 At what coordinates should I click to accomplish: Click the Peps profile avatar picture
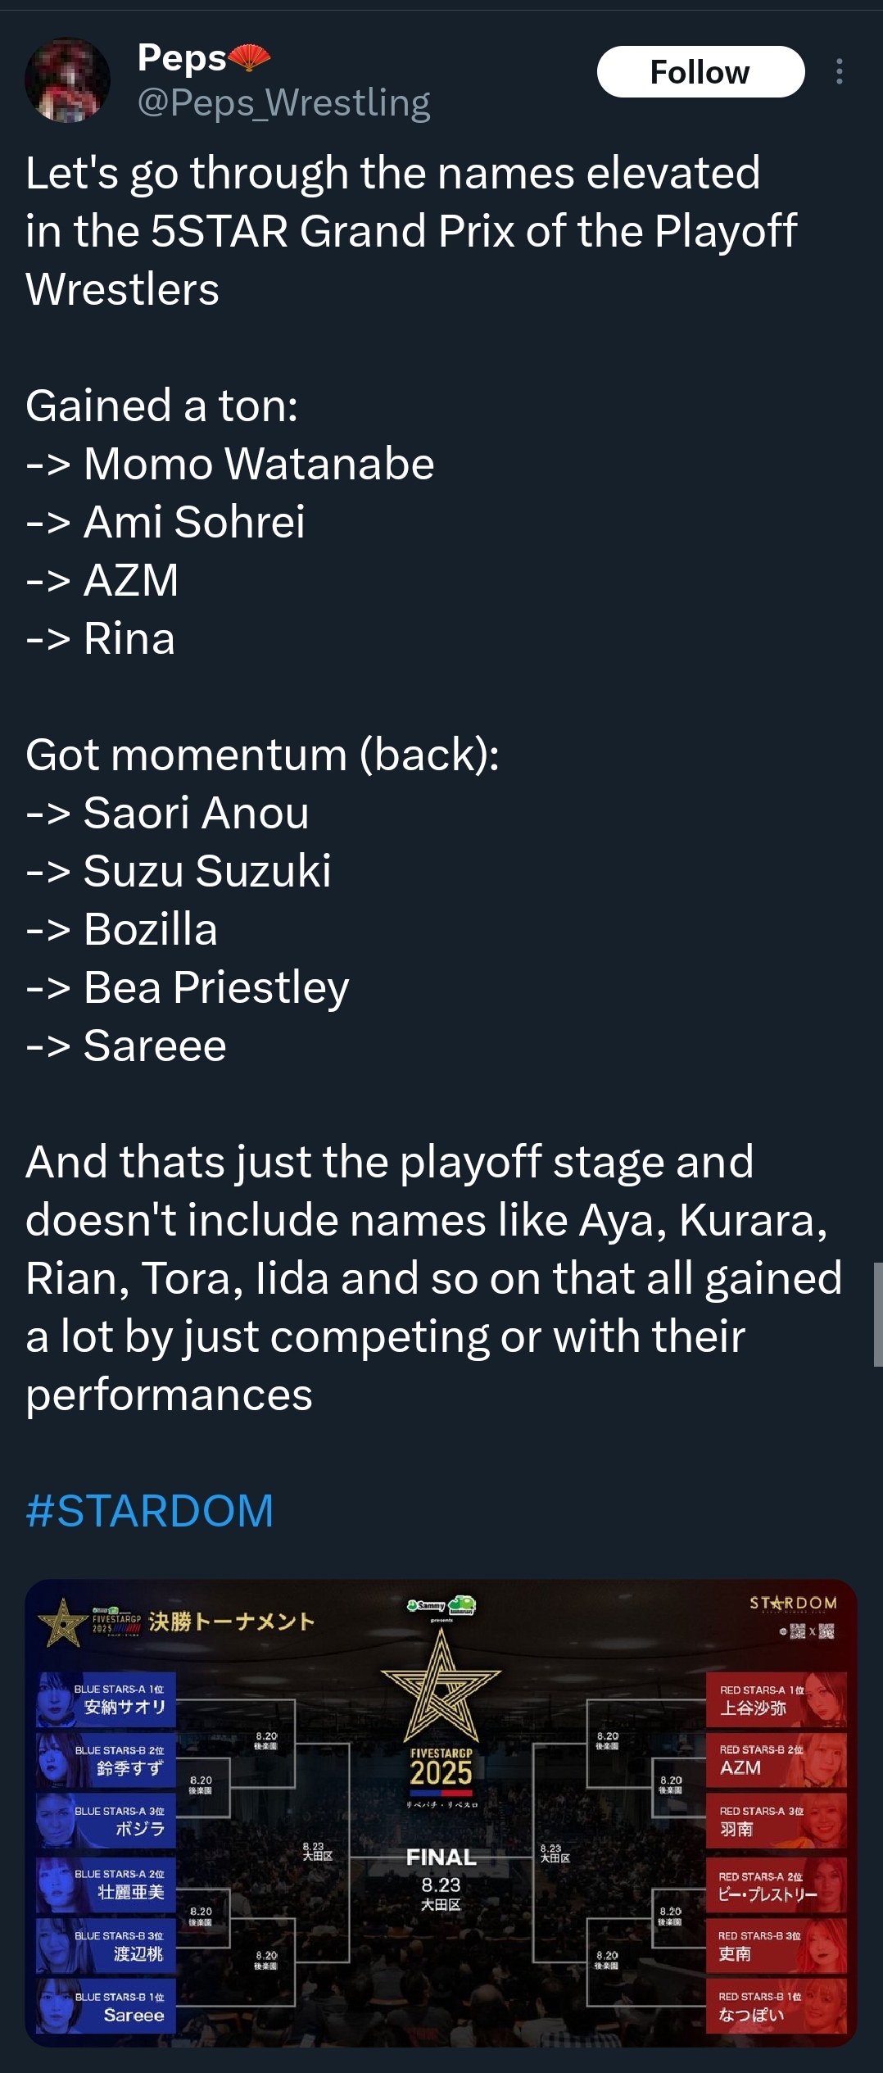[x=67, y=79]
